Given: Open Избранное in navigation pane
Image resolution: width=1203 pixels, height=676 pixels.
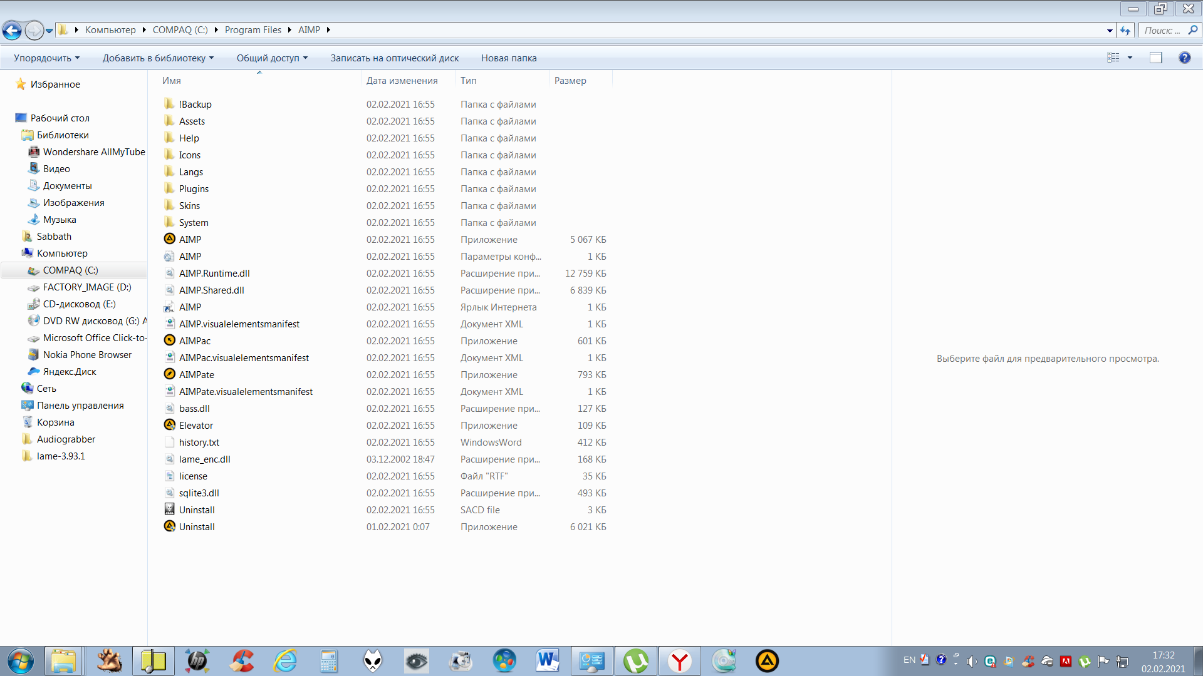Looking at the screenshot, I should click(x=55, y=84).
